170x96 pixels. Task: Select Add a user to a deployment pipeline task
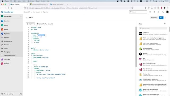[x=153, y=38]
